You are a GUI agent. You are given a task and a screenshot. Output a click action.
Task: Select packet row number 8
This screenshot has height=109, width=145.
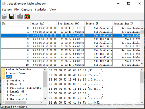pyautogui.click(x=70, y=58)
